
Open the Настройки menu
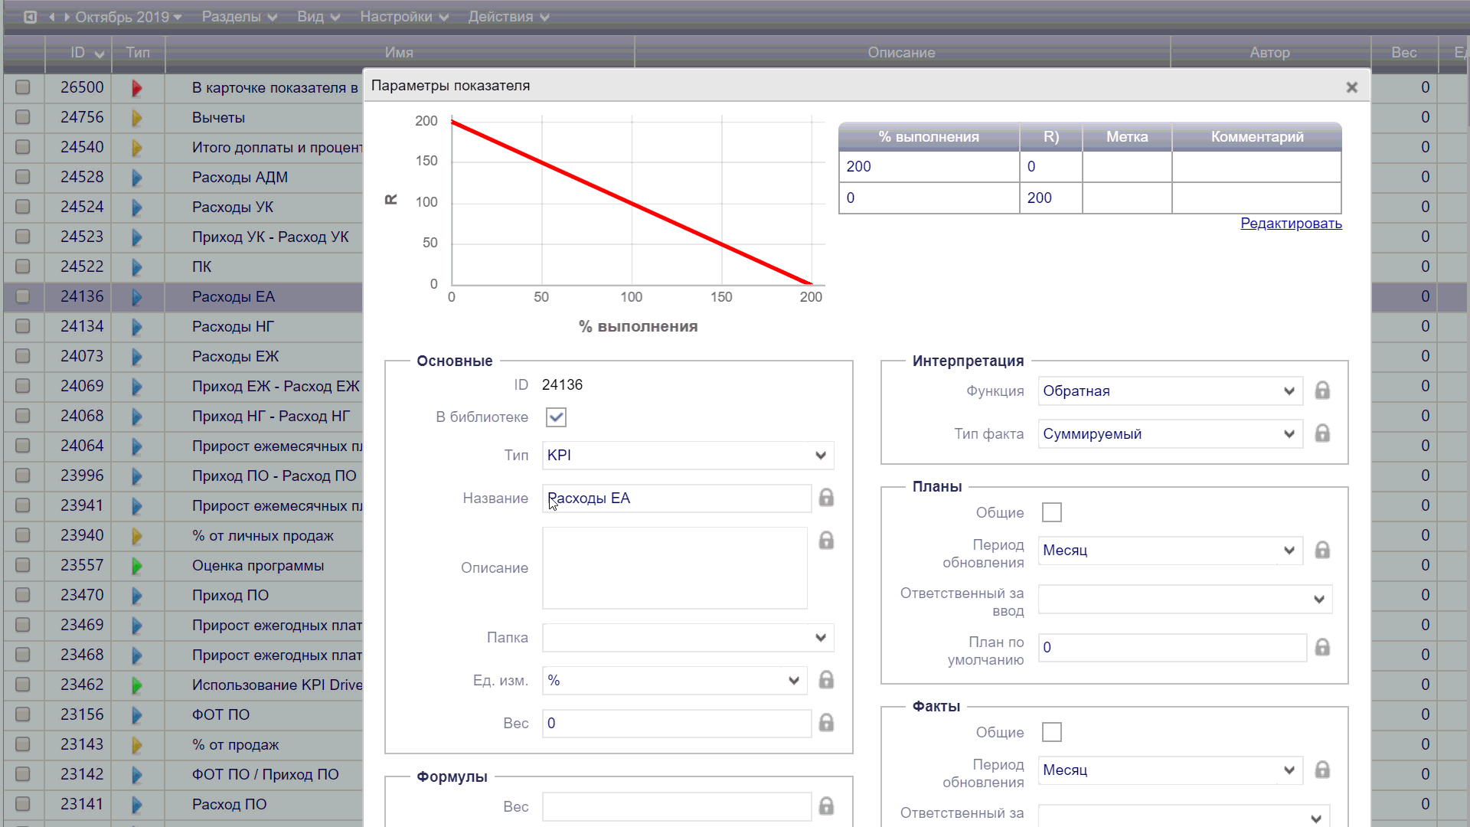coord(404,17)
